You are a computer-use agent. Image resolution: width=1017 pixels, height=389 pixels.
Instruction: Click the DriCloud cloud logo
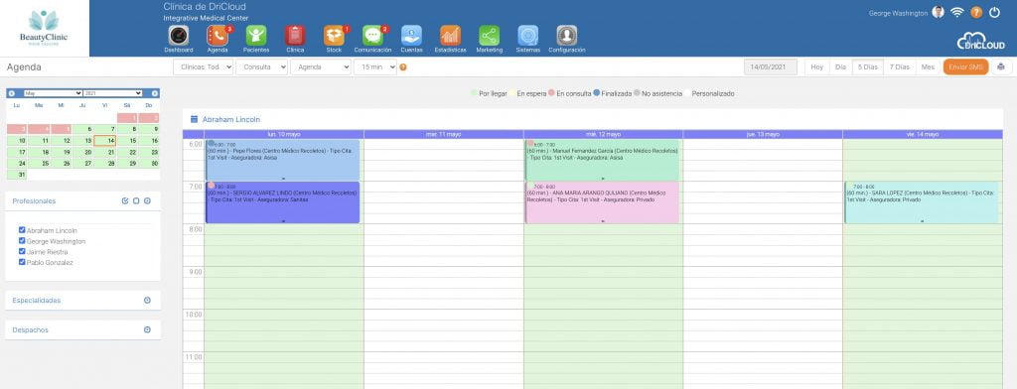click(x=980, y=41)
